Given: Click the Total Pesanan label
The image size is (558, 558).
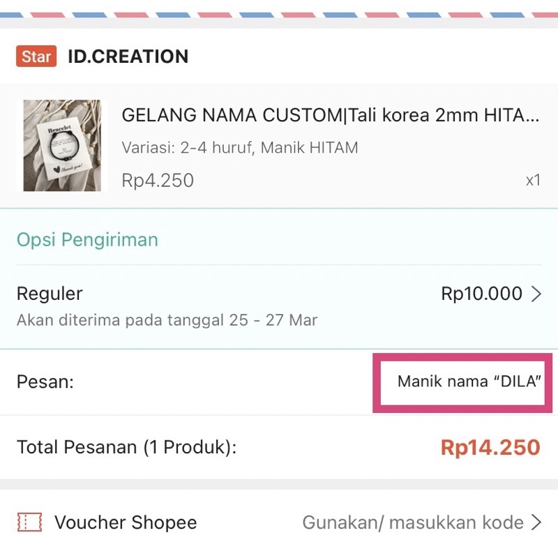Looking at the screenshot, I should 126,447.
